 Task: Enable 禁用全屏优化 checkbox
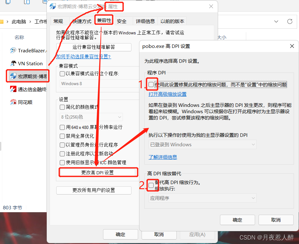click(62, 136)
